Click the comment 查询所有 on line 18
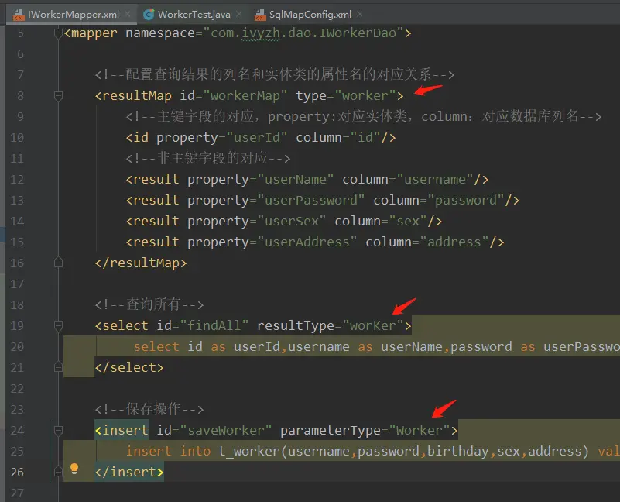620x502 pixels. (153, 304)
